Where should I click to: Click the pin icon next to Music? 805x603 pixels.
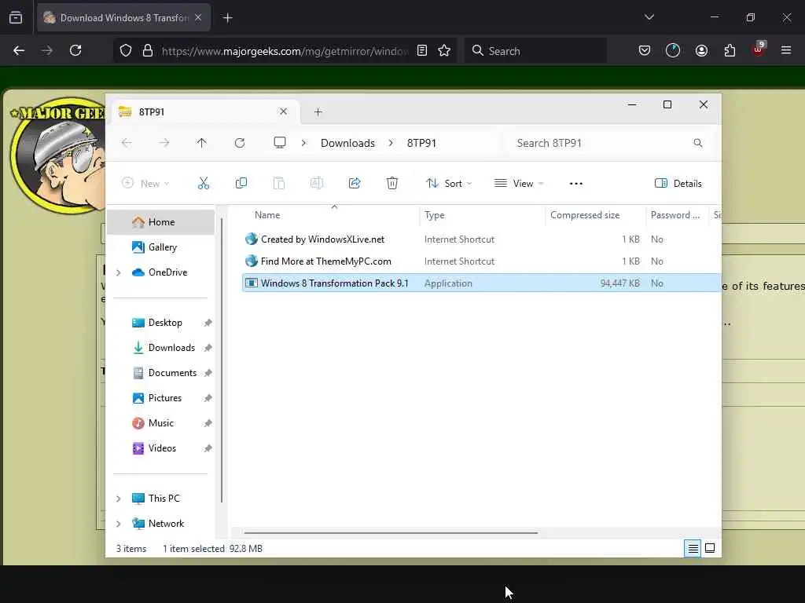tap(208, 423)
